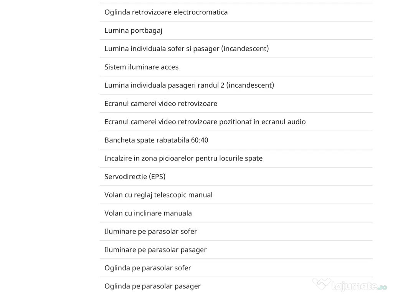Select the Oglinda retrovizoare electrocromatica row
The image size is (393, 295).
pos(166,12)
